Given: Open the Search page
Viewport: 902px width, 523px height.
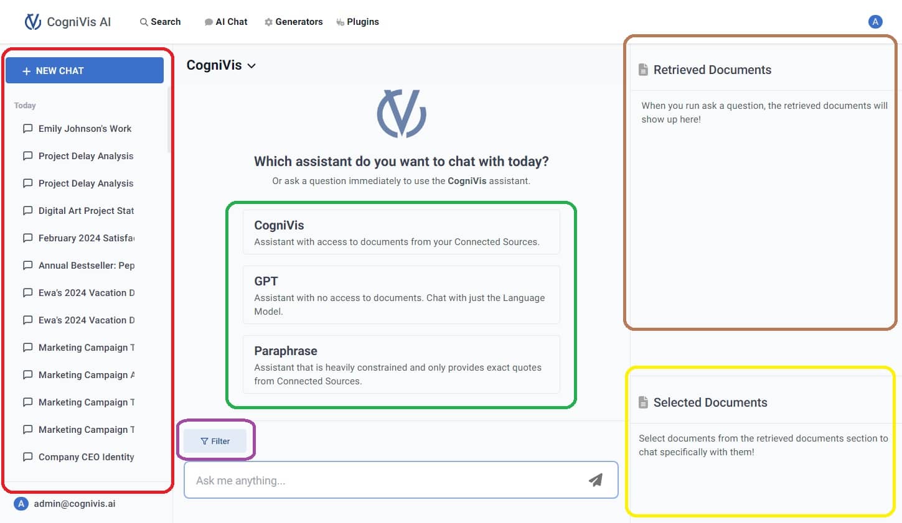Looking at the screenshot, I should point(160,22).
